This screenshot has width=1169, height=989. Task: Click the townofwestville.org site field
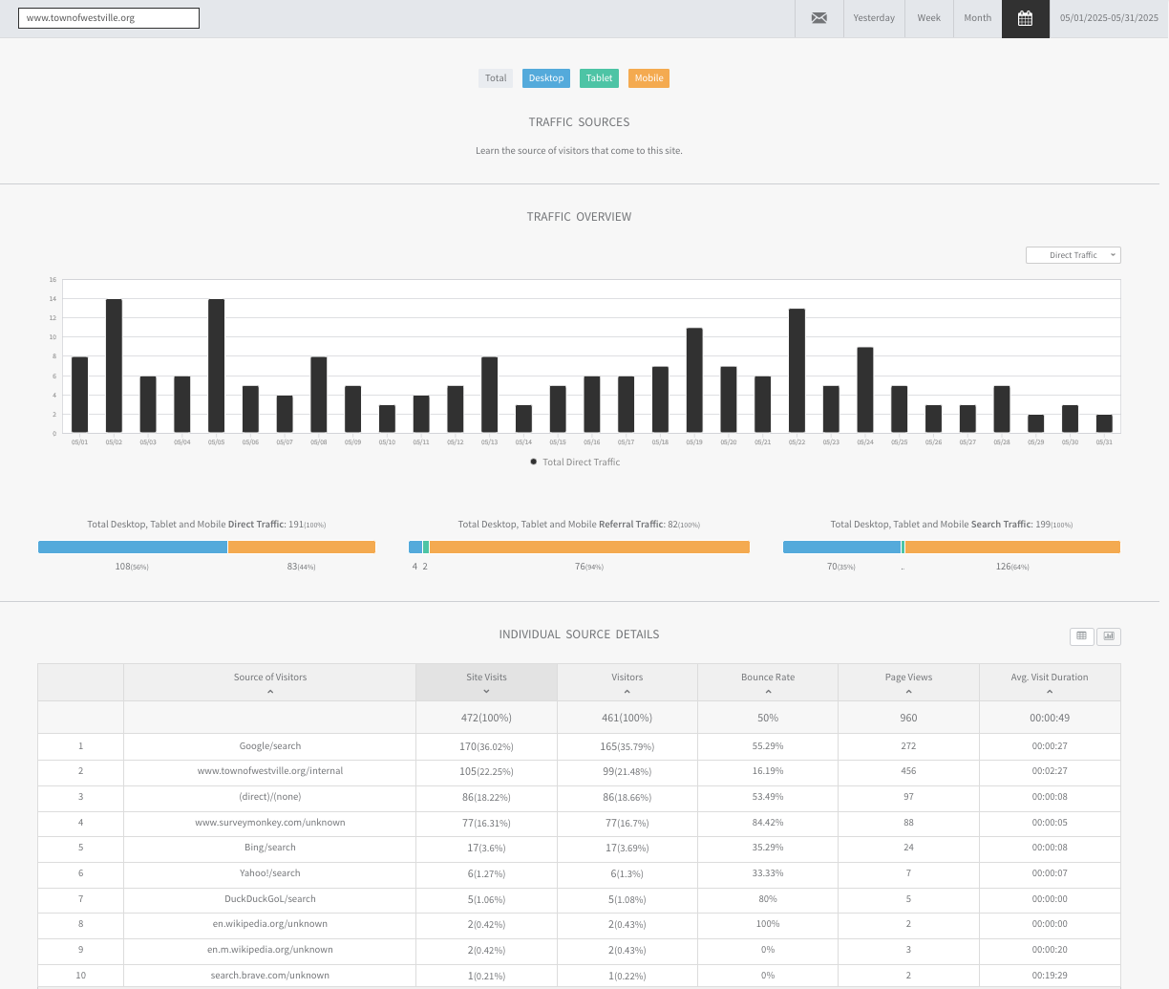(x=109, y=18)
